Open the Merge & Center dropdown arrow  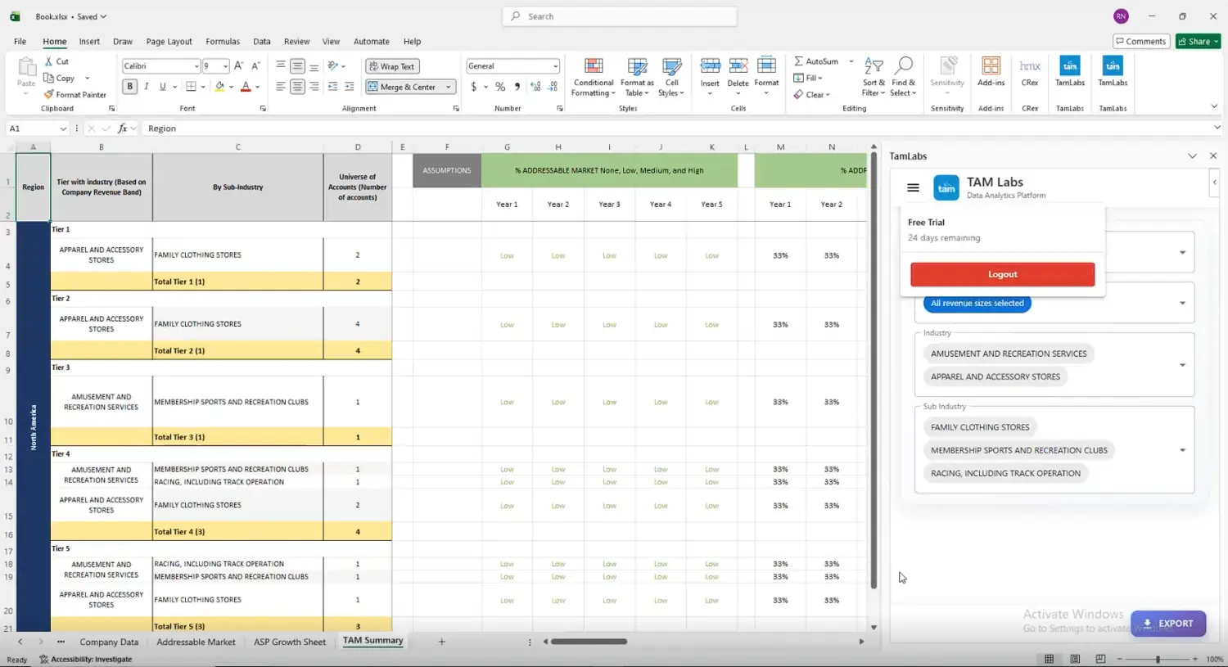coord(449,87)
